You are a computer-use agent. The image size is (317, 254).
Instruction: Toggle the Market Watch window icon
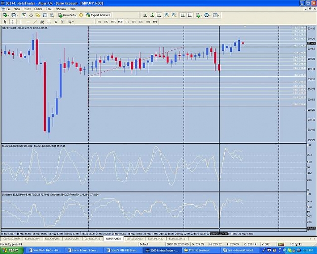pos(24,15)
